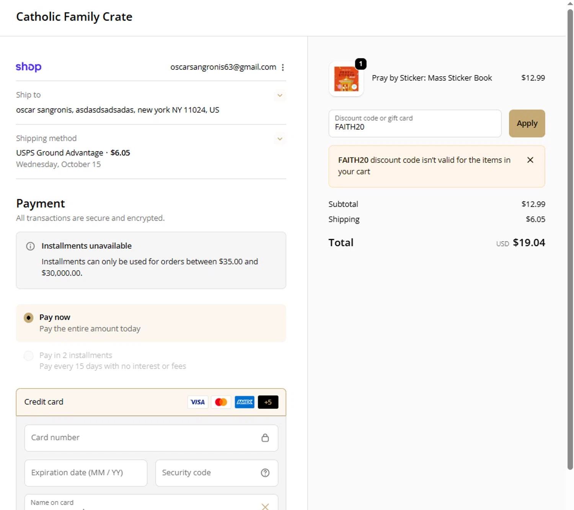Viewport: 574px width, 510px height.
Task: Focus the Security code field
Action: click(x=217, y=473)
